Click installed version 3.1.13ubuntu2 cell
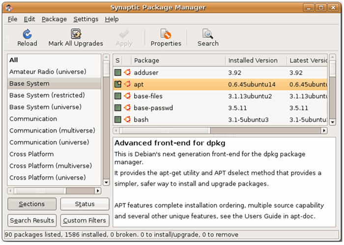Image resolution: width=344 pixels, height=245 pixels. coord(250,96)
